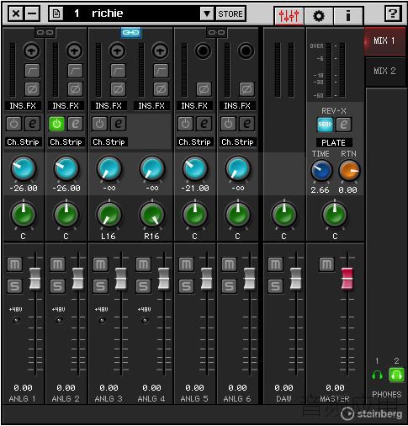Turn on channel strip for ANLG 6
408x426 pixels.
[228, 124]
